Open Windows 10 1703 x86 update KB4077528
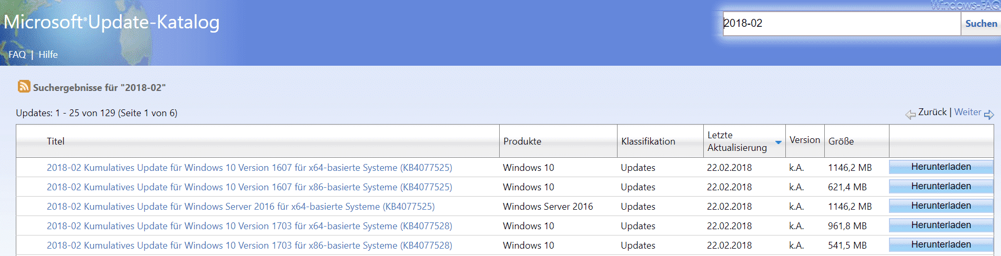Viewport: 1001px width, 256px height. tap(249, 245)
